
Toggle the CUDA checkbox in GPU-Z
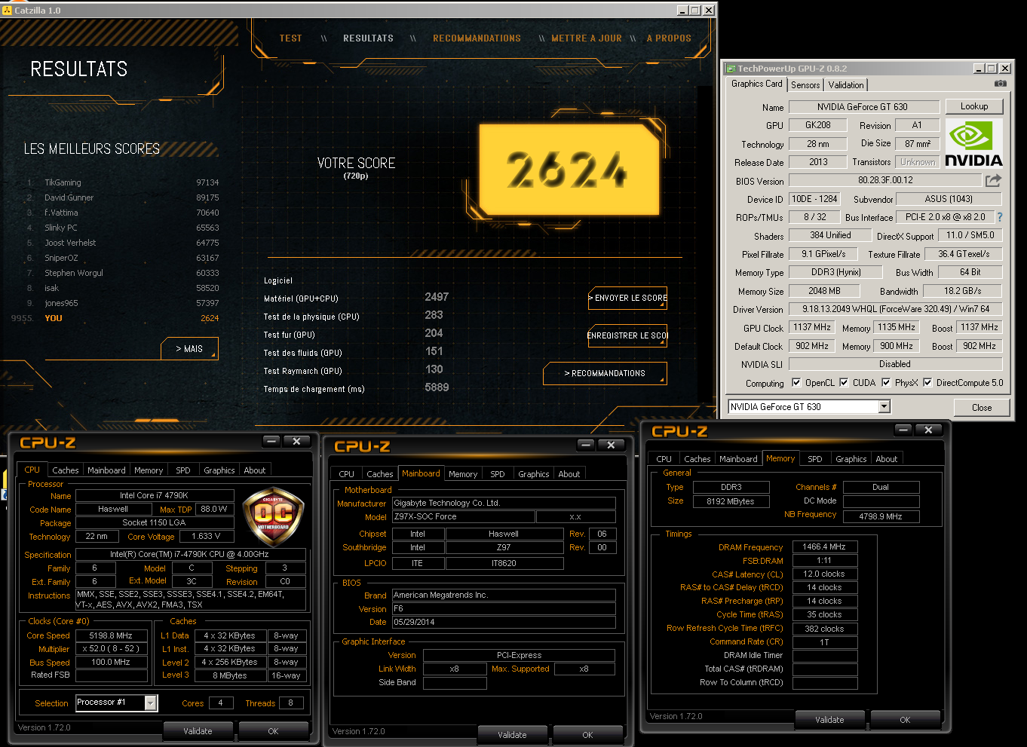pyautogui.click(x=844, y=382)
